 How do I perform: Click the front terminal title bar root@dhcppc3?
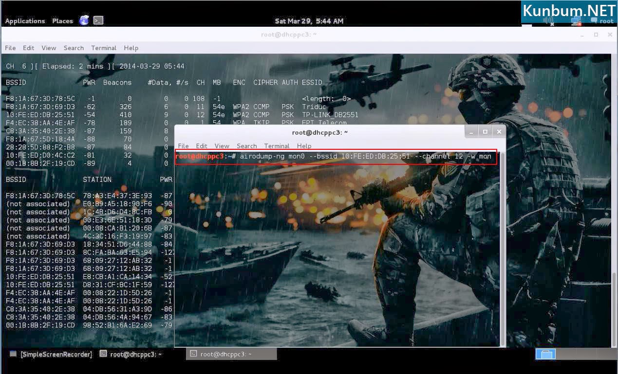[x=319, y=132]
